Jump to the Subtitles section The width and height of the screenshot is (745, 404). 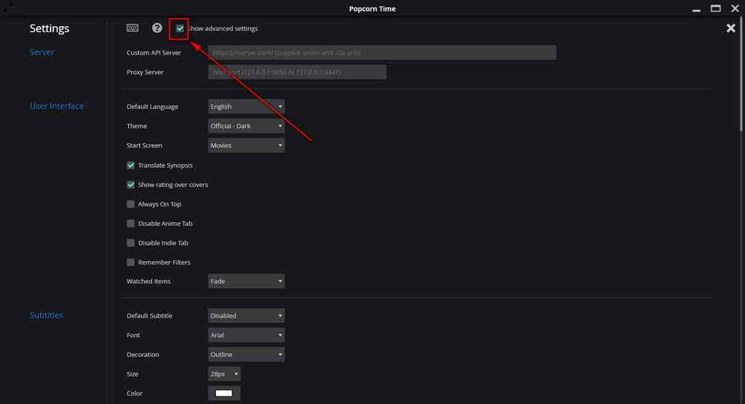click(46, 315)
